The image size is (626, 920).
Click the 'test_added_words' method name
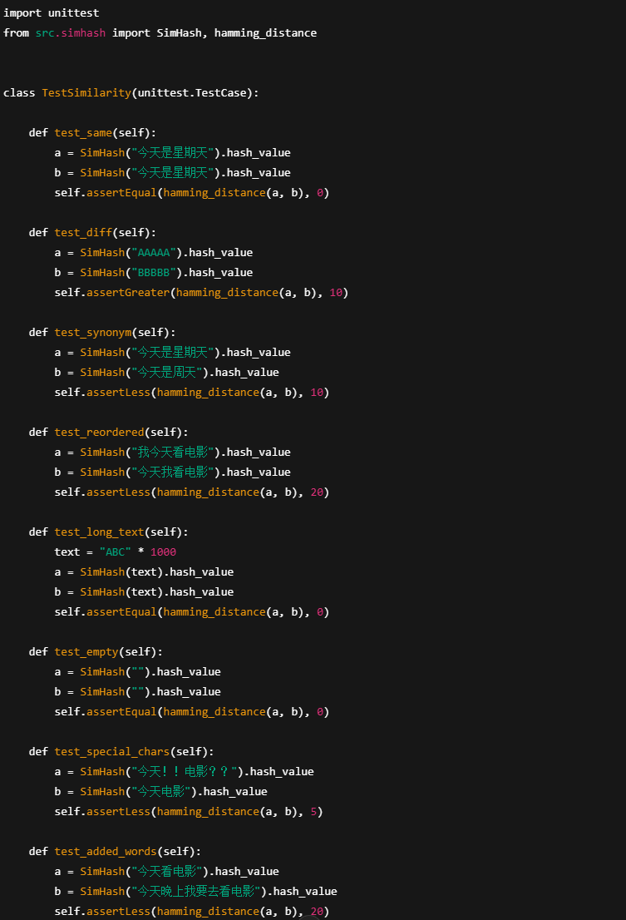(106, 851)
